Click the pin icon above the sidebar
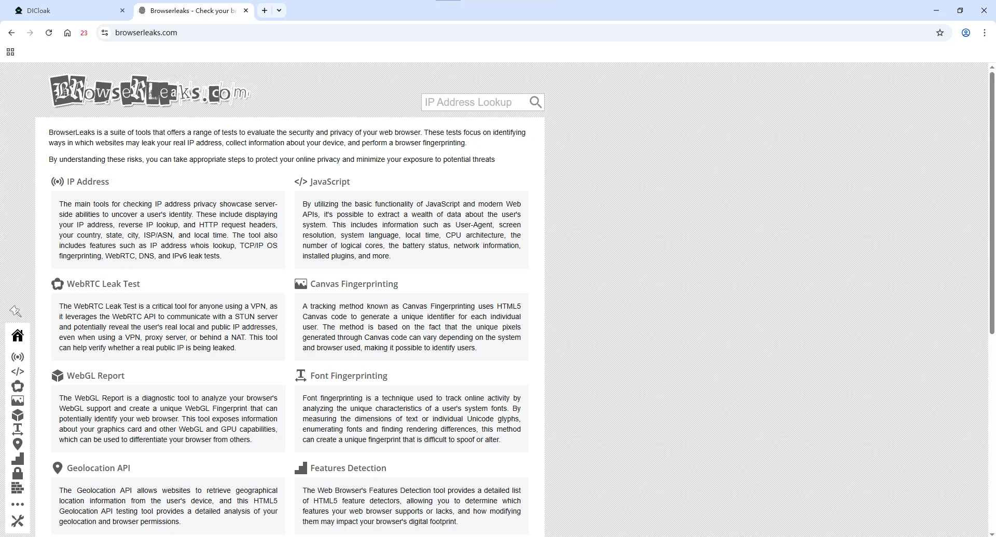Screen dimensions: 996x537 (x=16, y=311)
